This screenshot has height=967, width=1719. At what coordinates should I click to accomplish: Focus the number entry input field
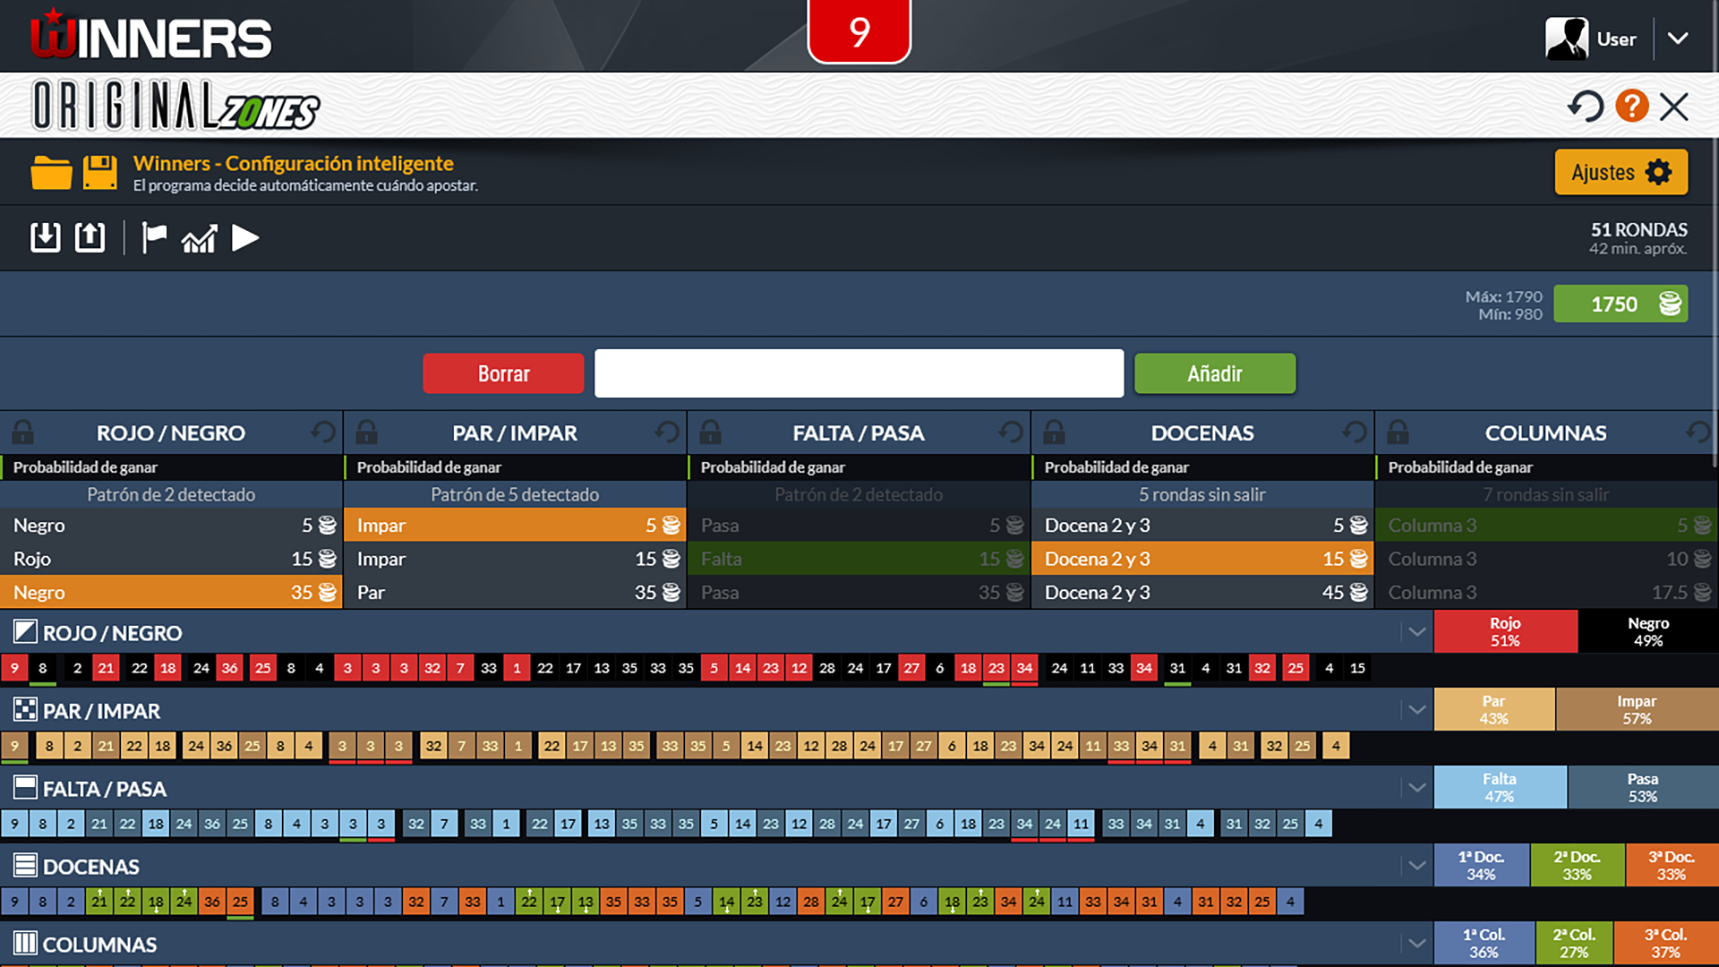pyautogui.click(x=859, y=373)
